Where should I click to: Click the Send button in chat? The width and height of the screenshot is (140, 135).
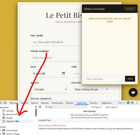tap(130, 79)
